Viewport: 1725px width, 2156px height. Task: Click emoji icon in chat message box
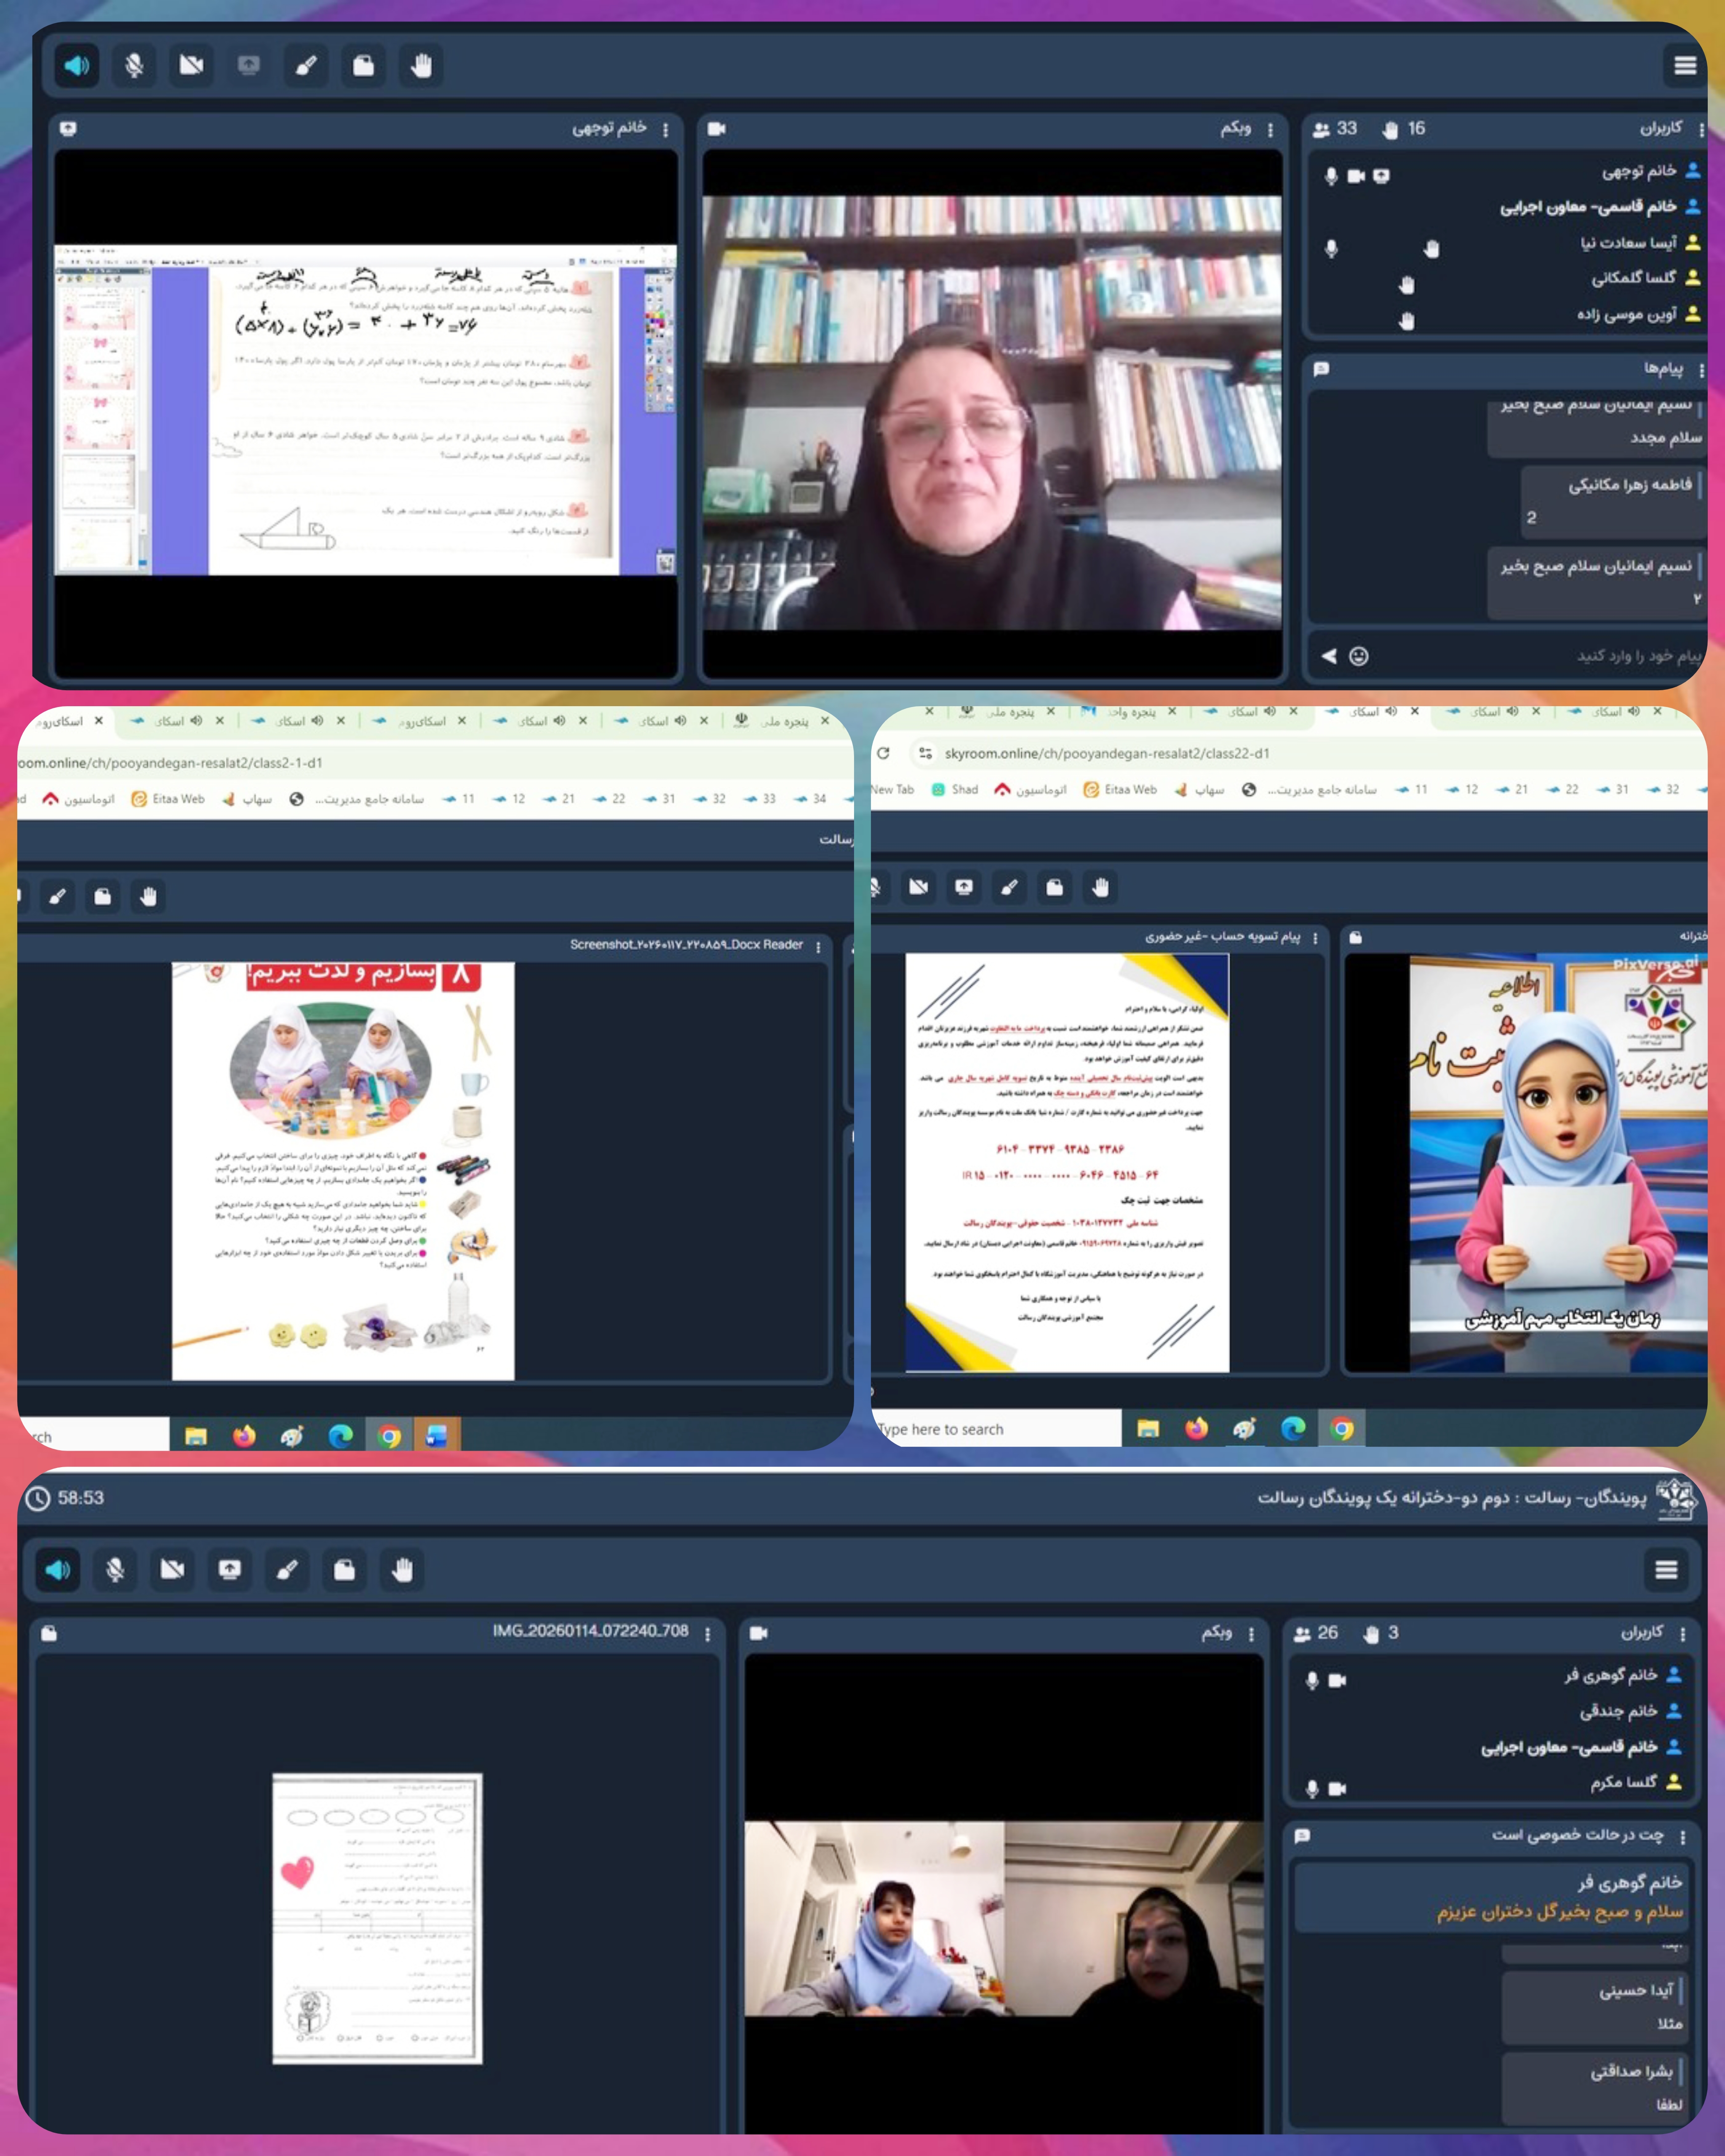click(1358, 656)
